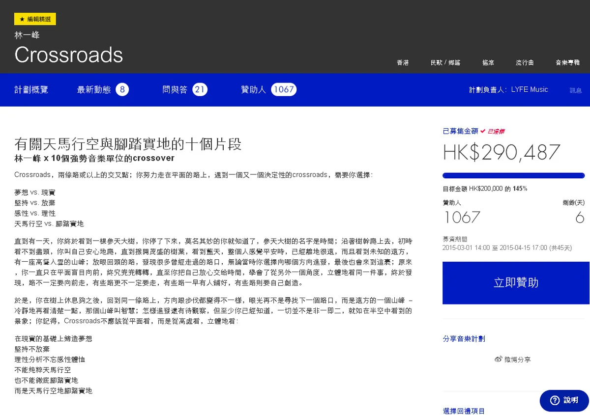Screen dimensions: 590x415
Task: Click the 林一峰 x 10個強勢音樂單位 subheading
Action: coord(94,159)
